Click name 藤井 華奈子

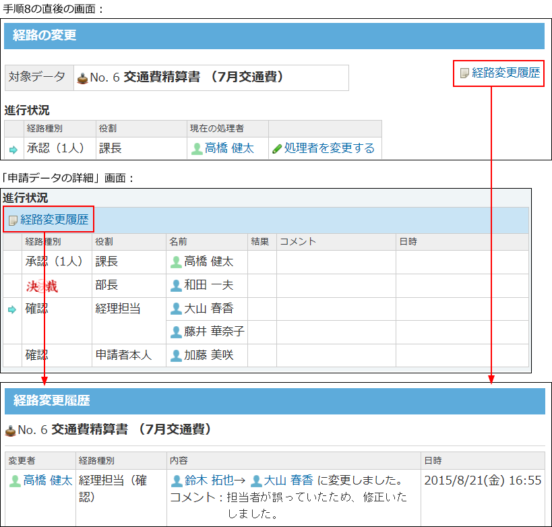214,332
